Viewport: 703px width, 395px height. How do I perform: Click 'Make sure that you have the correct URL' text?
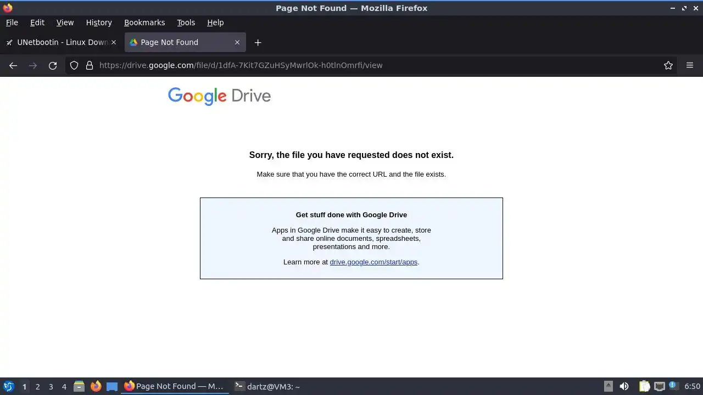coord(351,174)
